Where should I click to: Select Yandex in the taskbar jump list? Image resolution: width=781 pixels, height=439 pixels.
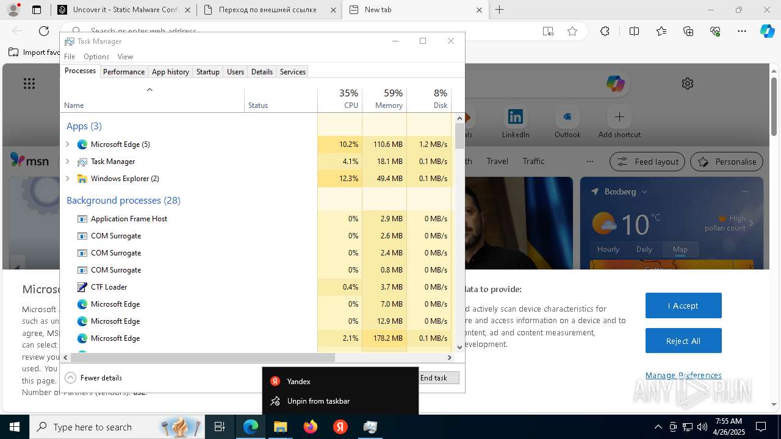pos(340,381)
